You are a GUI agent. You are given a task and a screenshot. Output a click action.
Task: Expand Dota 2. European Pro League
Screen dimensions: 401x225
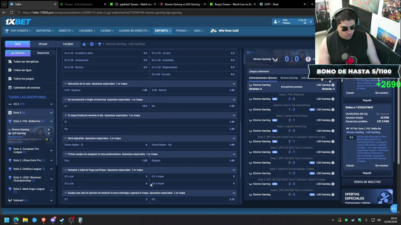[51, 150]
